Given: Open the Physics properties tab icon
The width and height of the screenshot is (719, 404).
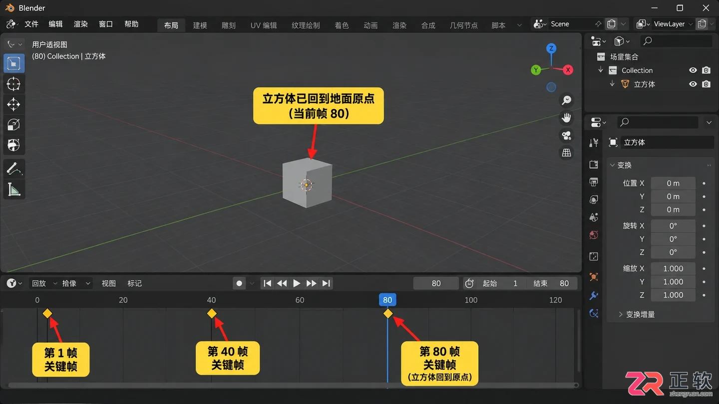Looking at the screenshot, I should click(594, 313).
